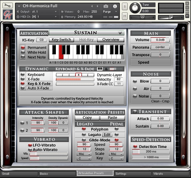Click the camera snapshot icon
The width and height of the screenshot is (191, 178).
pos(106,6)
